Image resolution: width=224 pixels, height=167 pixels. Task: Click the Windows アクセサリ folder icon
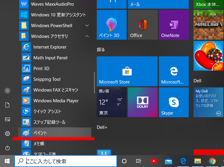24,36
